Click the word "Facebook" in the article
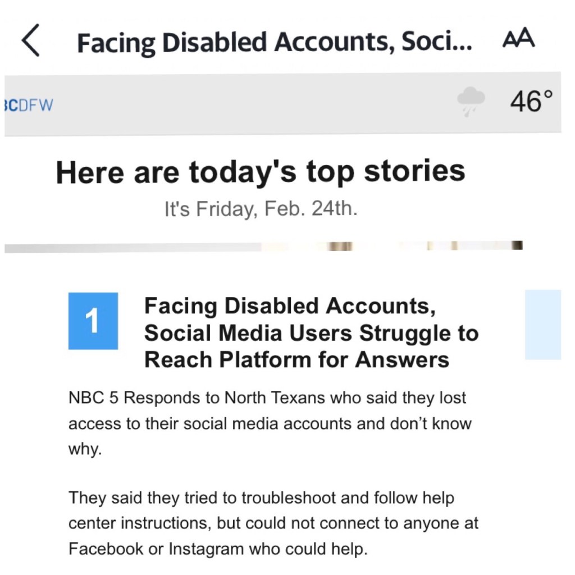The height and width of the screenshot is (575, 575). click(x=106, y=548)
